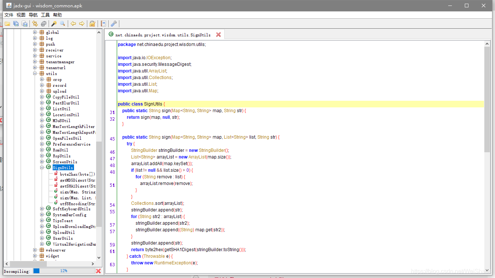This screenshot has width=495, height=278.
Task: Click the jadx-gui title bar app icon
Action: [x=9, y=6]
